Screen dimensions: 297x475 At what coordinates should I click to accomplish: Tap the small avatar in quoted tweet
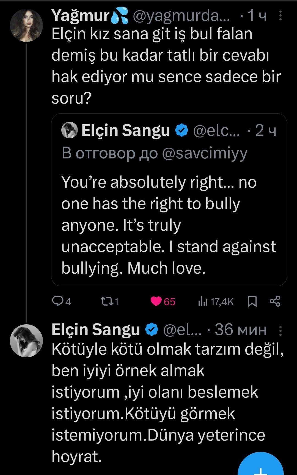[70, 130]
